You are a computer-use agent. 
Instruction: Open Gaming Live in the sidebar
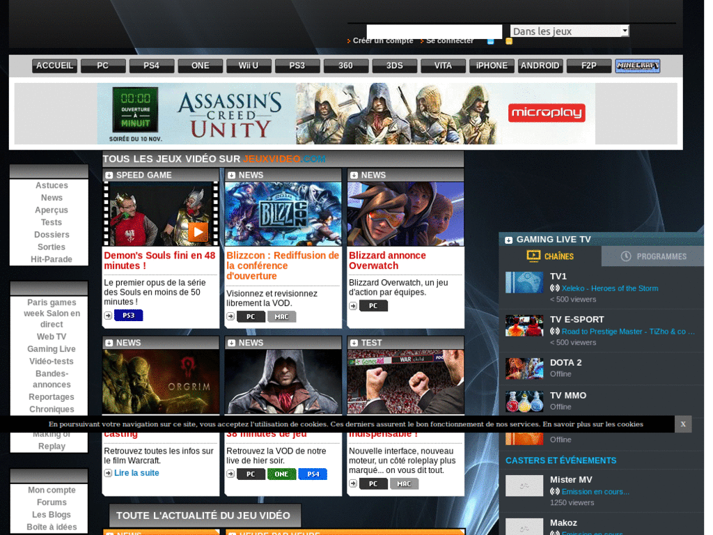[x=52, y=349]
